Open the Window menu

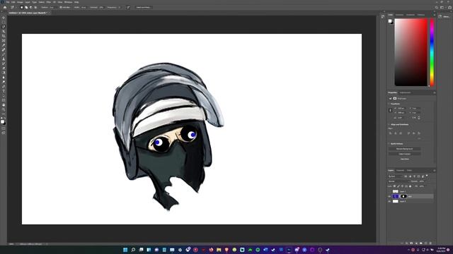click(68, 2)
